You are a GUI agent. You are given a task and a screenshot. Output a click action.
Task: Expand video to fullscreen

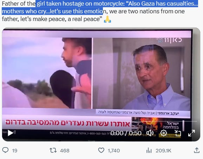(x=191, y=133)
